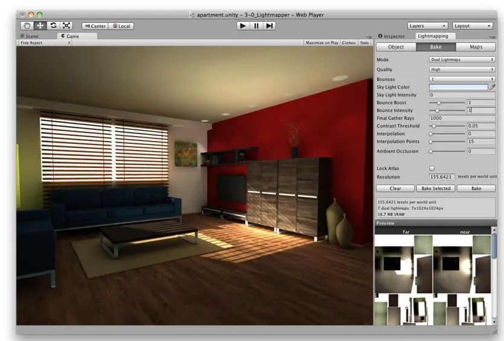Expand the Free Aspect dropdown
Screen dimensions: 504x341
click(x=45, y=43)
